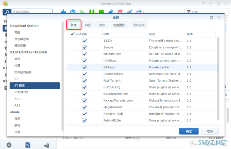Image resolution: width=231 pixels, height=149 pixels.
Task: Click the green play resume icon
Action: tap(82, 12)
